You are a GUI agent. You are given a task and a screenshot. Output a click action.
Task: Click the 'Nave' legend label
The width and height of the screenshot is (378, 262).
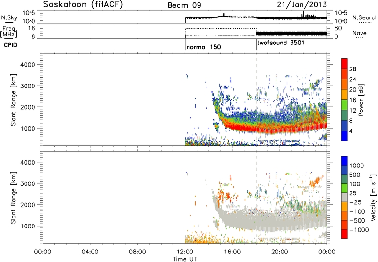click(x=360, y=33)
